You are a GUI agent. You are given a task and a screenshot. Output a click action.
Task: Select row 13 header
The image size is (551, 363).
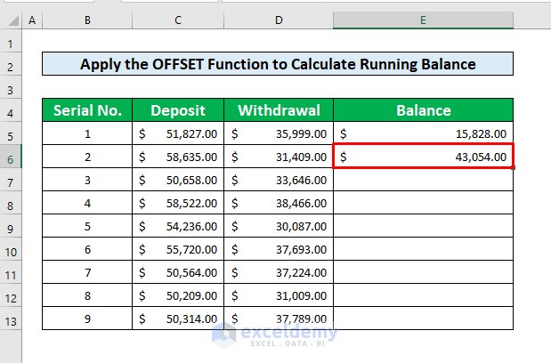(x=11, y=320)
